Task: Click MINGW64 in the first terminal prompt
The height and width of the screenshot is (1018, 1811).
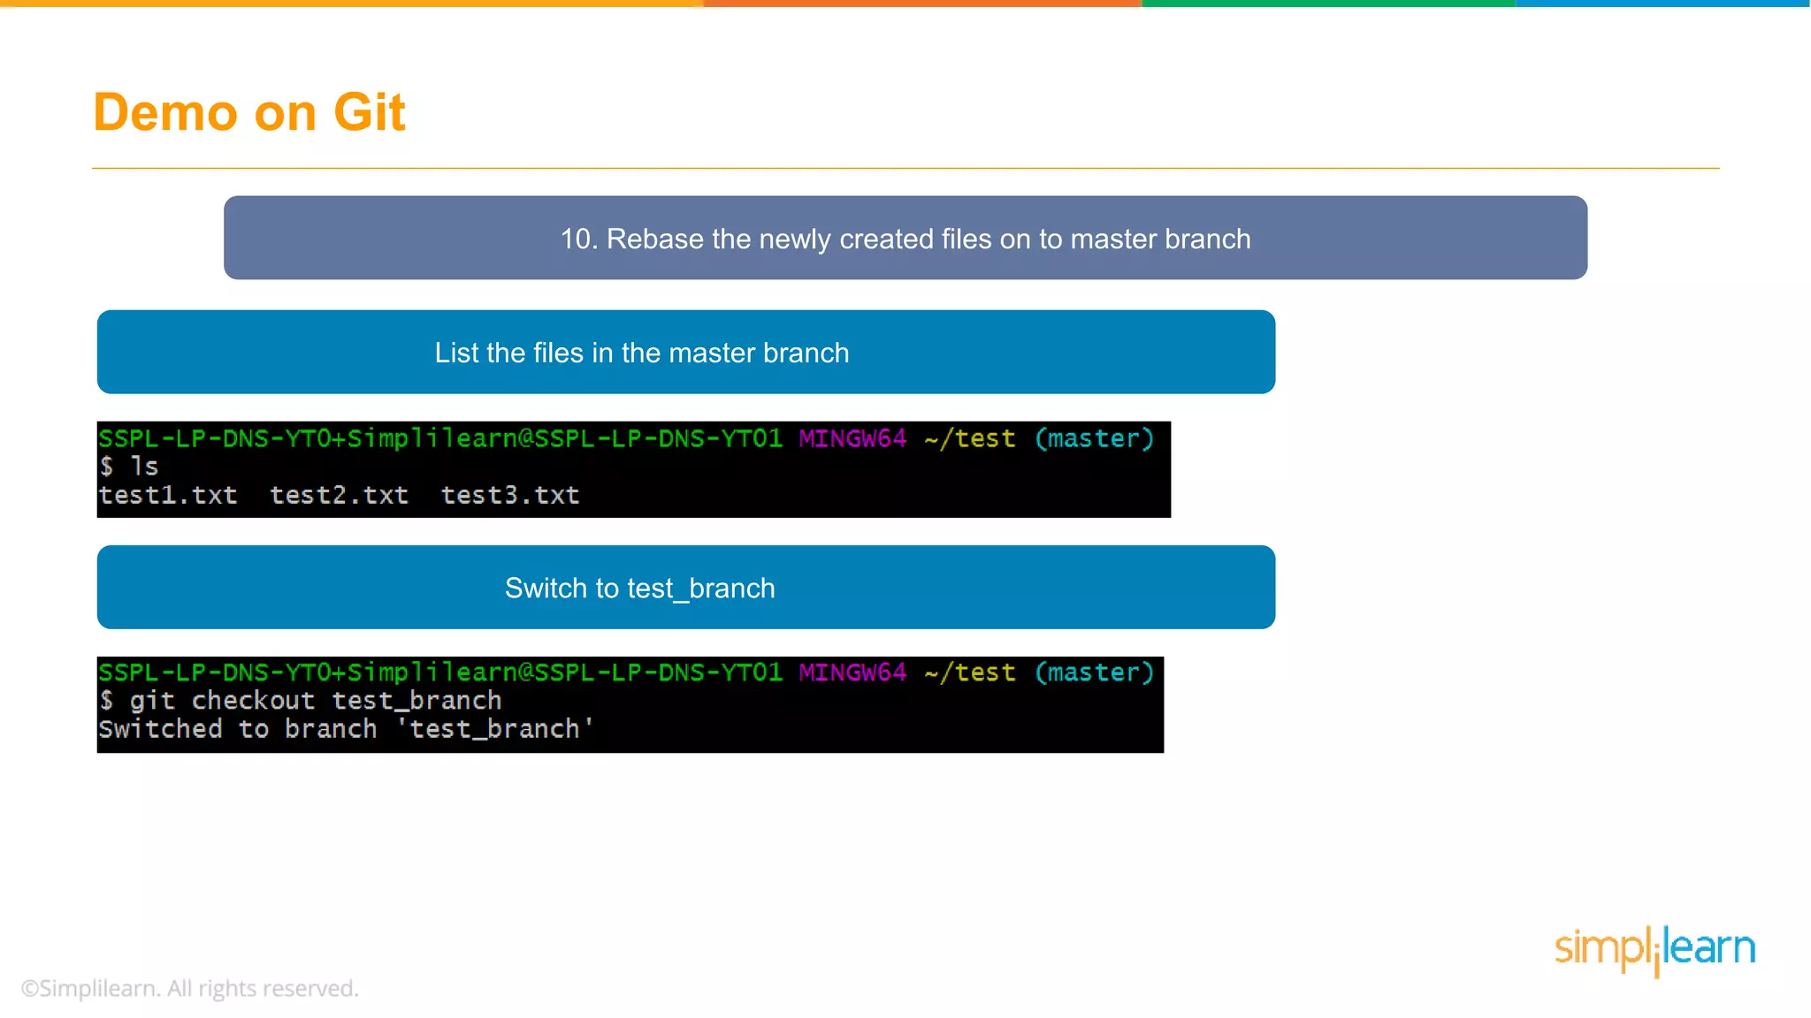Action: (852, 438)
